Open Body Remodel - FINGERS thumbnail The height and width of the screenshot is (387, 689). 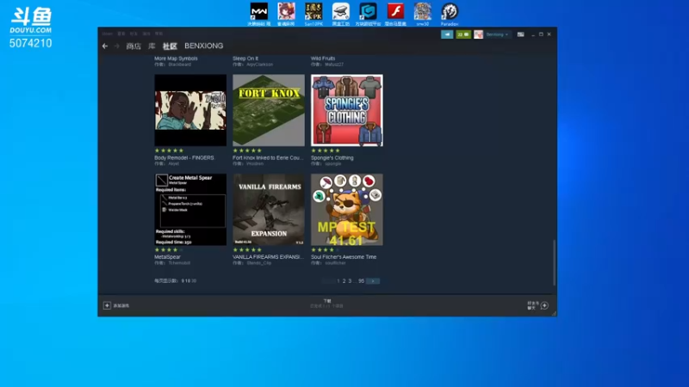tap(190, 110)
